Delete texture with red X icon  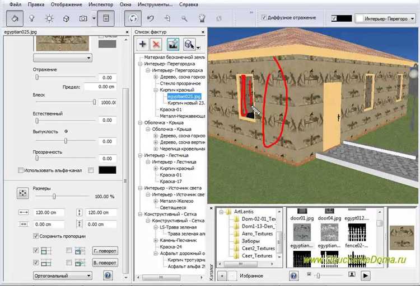[x=156, y=44]
